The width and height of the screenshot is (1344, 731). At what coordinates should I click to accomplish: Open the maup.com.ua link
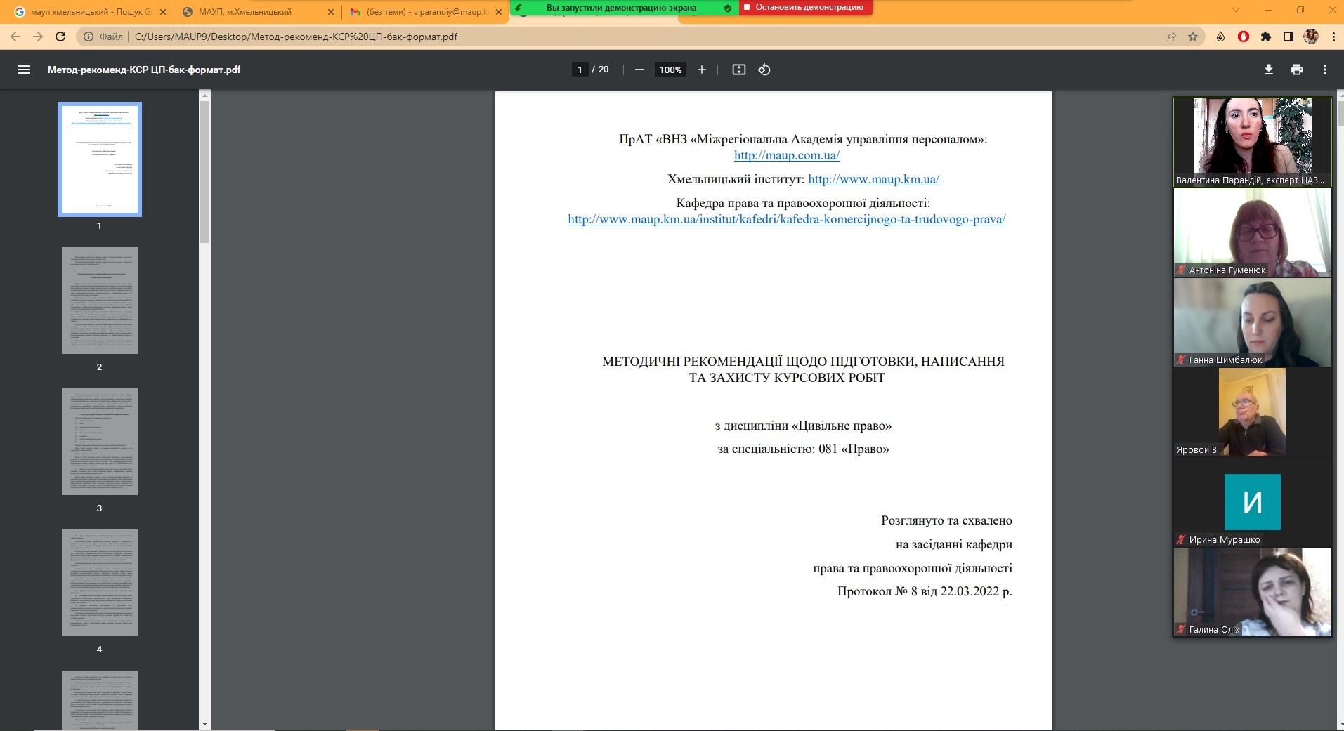pos(787,155)
